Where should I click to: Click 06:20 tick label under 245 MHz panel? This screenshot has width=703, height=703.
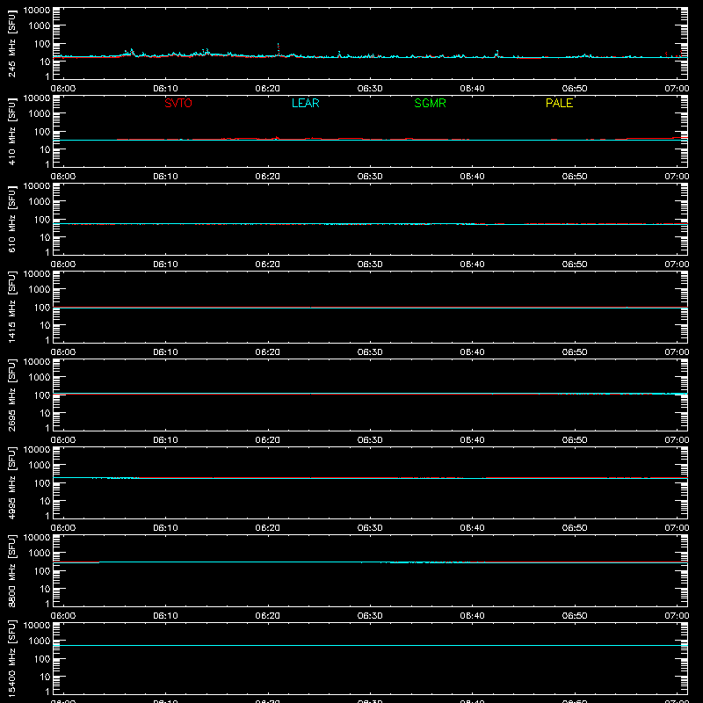[268, 89]
